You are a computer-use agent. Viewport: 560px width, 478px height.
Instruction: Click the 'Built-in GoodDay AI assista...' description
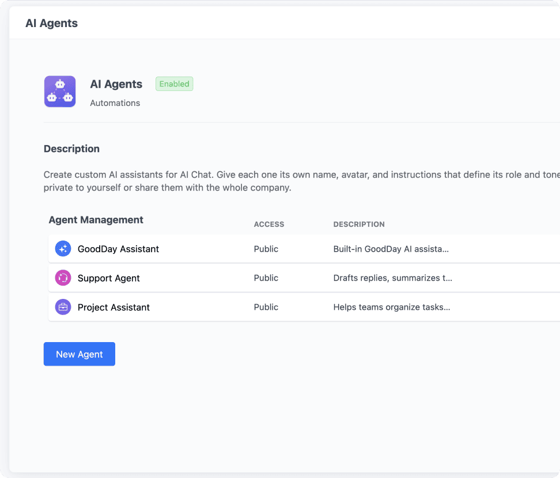pyautogui.click(x=391, y=249)
